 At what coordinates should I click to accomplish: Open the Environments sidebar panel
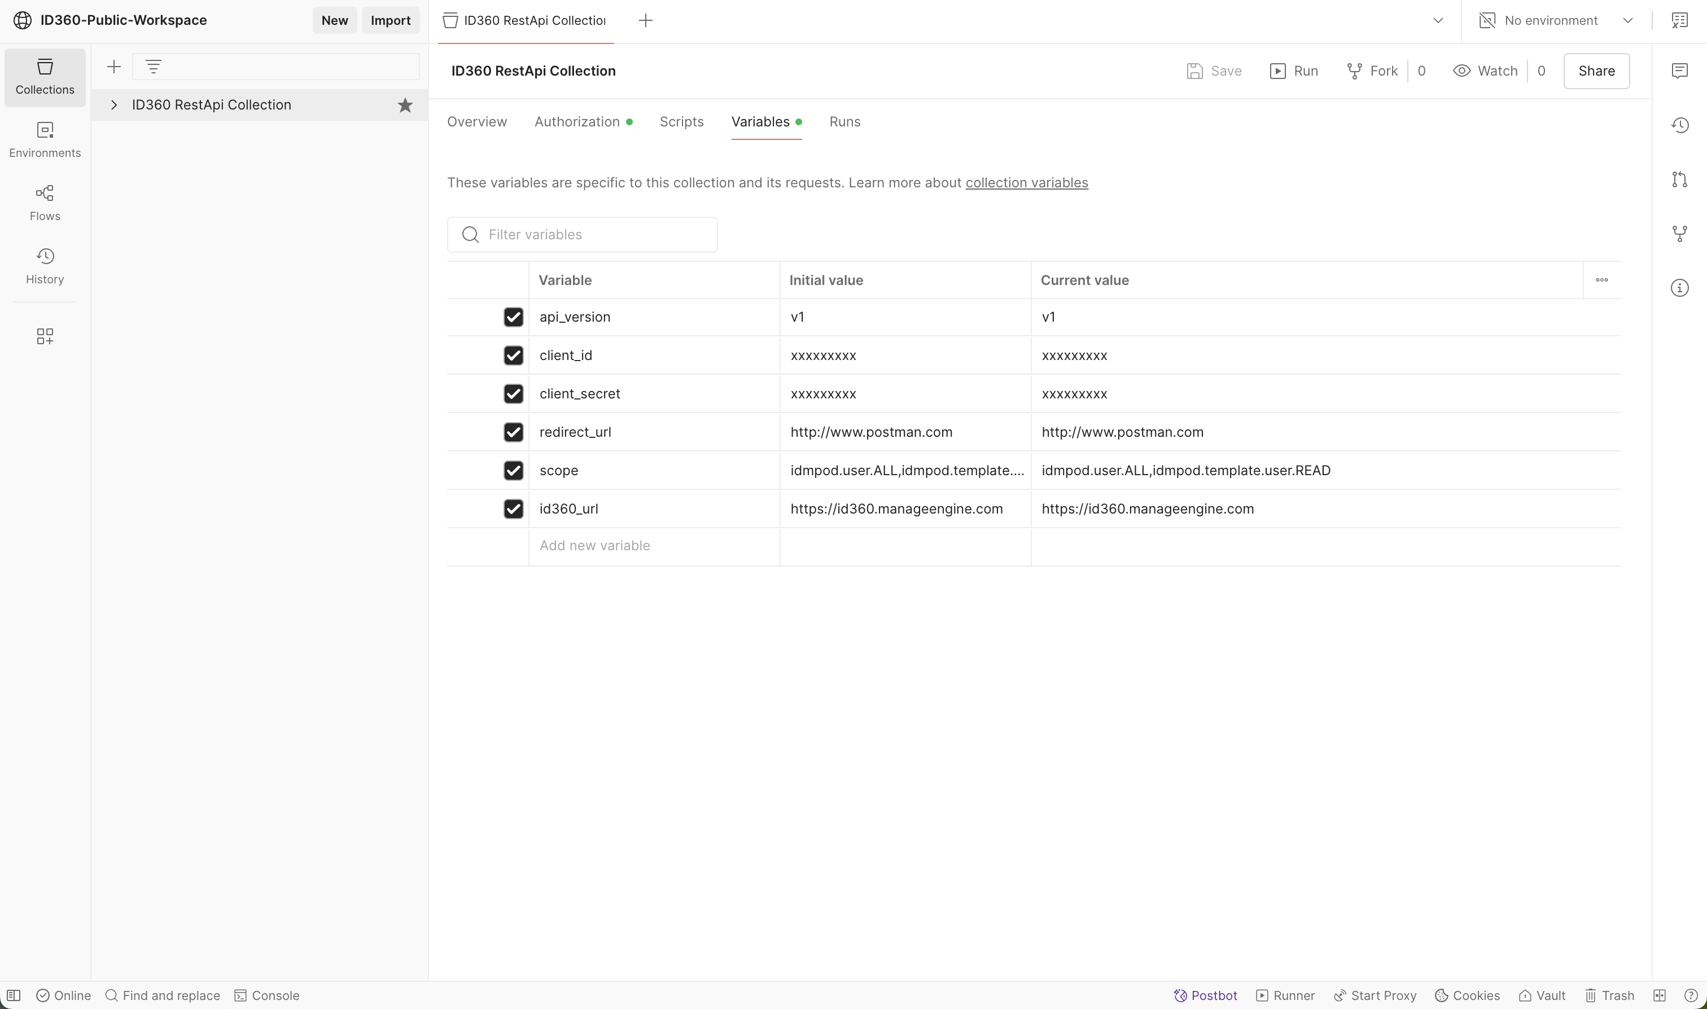click(45, 140)
